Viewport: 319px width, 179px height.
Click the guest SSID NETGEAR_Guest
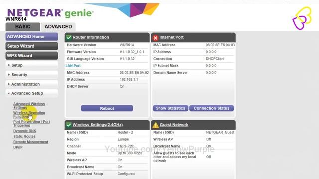click(x=220, y=132)
